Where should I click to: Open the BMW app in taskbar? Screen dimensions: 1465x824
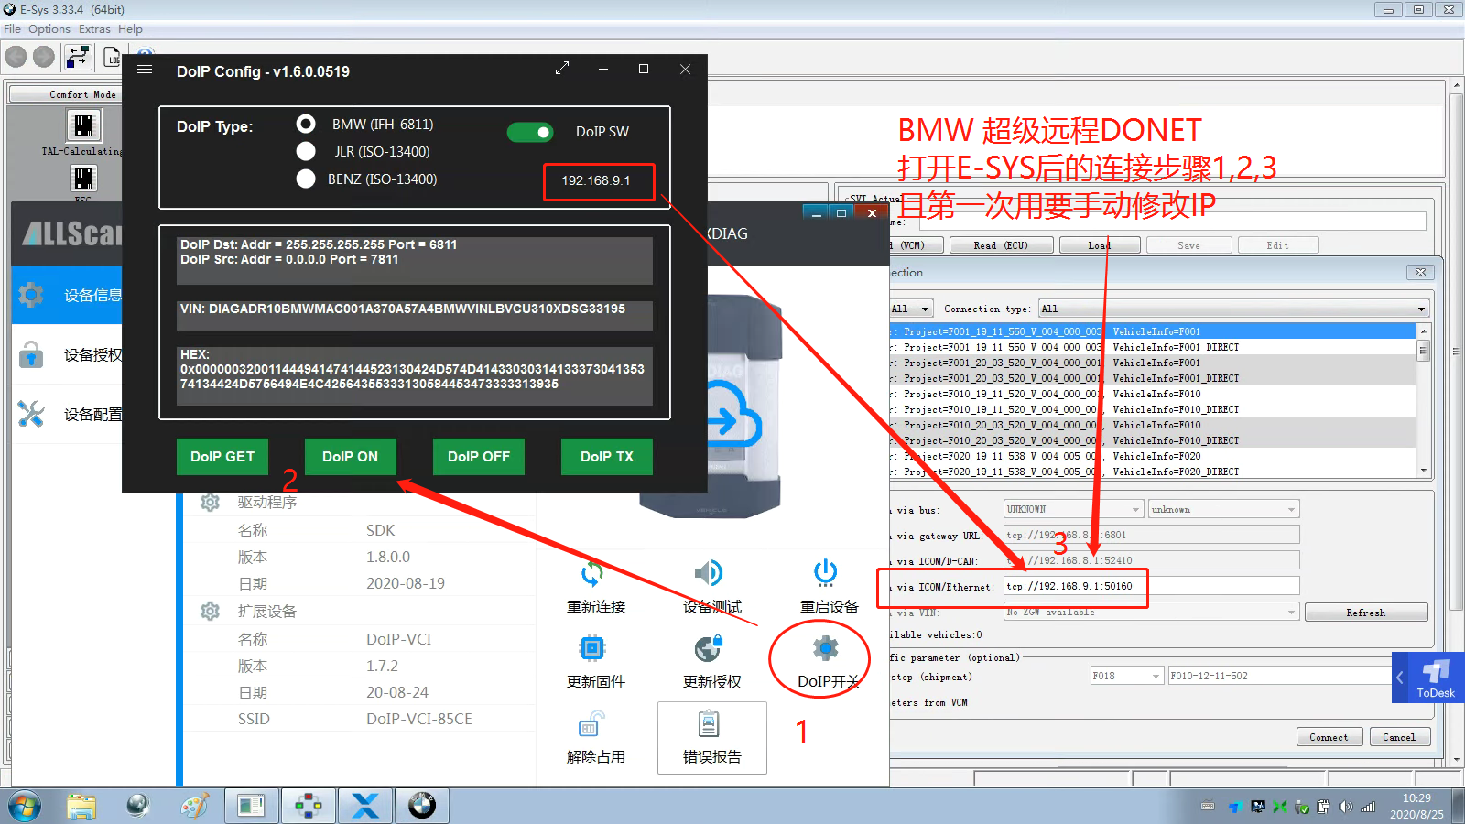[x=421, y=806]
